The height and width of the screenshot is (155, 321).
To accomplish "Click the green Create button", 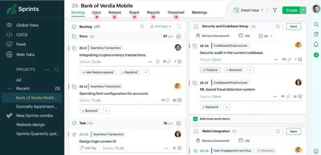I will coord(291,10).
